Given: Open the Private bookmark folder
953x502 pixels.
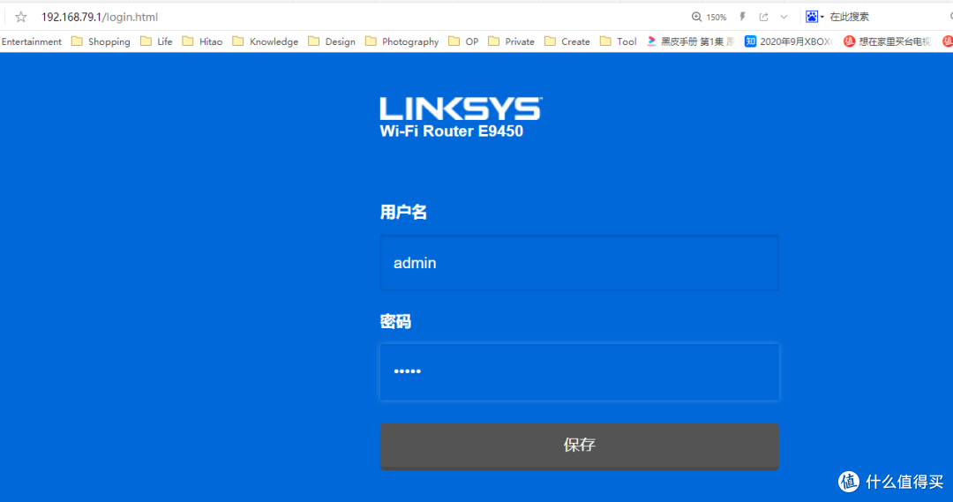Looking at the screenshot, I should [x=511, y=41].
